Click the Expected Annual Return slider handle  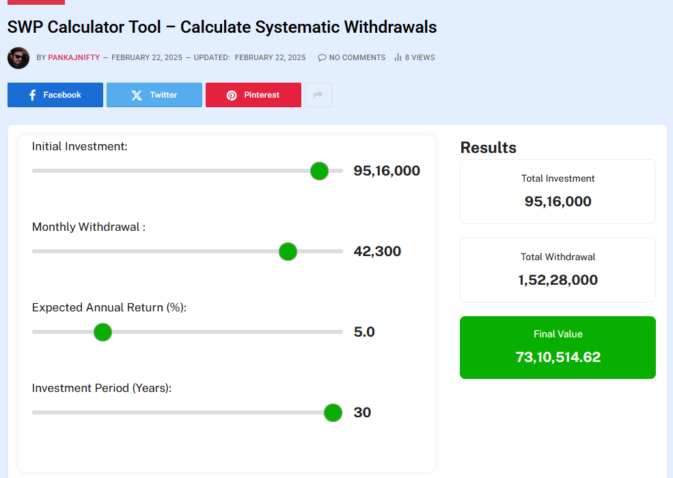tap(102, 332)
